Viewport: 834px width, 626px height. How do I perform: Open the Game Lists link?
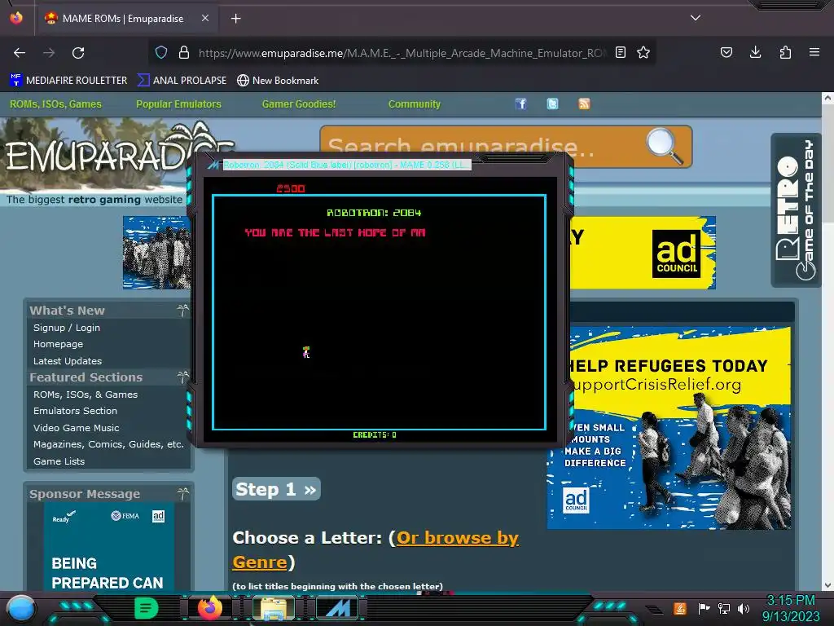click(59, 461)
